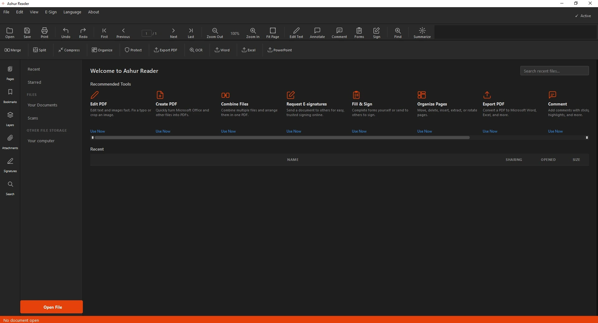Open the View menu

34,12
